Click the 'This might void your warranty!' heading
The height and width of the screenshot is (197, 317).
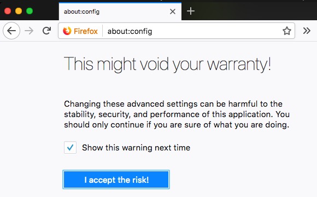pos(167,65)
